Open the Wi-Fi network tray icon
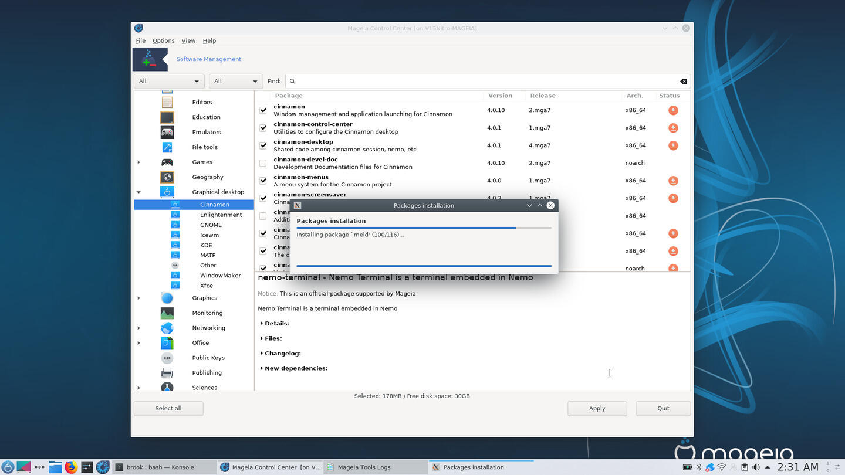The image size is (845, 475). [721, 467]
